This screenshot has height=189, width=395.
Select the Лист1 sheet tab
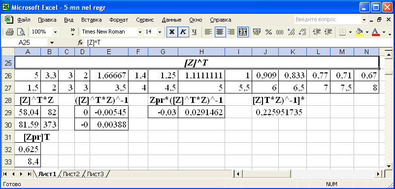[47, 174]
